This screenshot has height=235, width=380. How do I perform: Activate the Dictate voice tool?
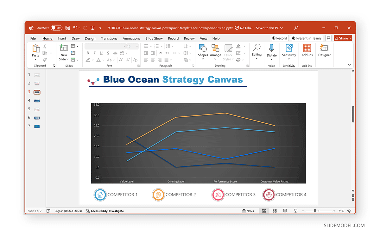coord(271,51)
